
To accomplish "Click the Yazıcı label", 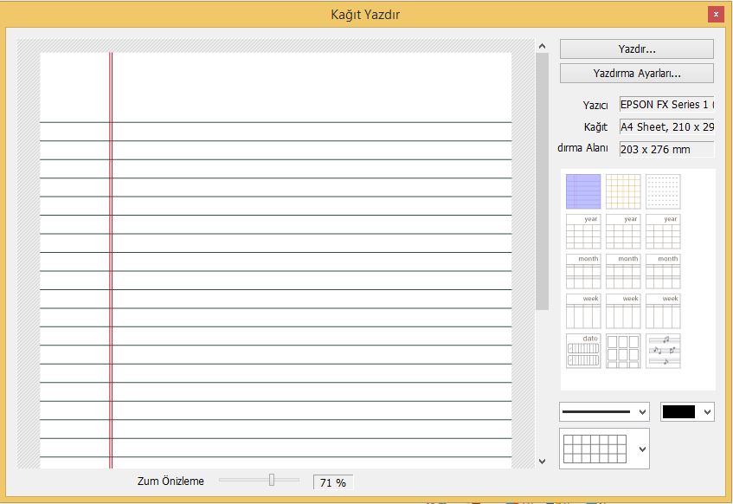I will [x=595, y=106].
